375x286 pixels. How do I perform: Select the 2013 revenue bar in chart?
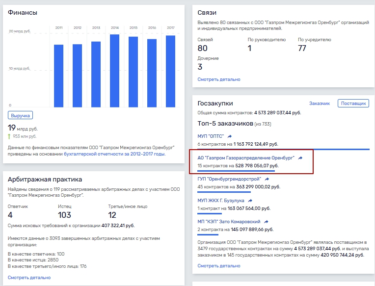pyautogui.click(x=96, y=74)
